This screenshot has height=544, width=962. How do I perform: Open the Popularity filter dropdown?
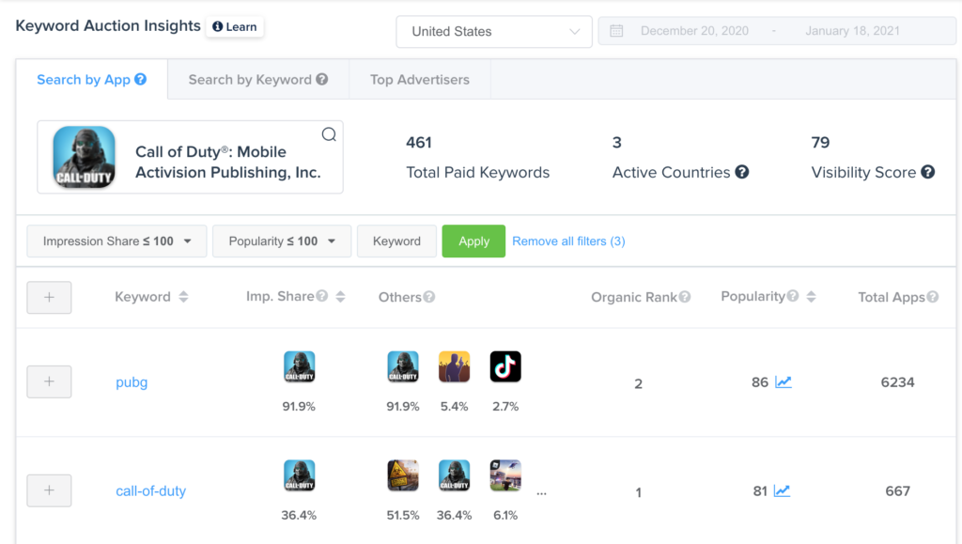click(x=282, y=241)
